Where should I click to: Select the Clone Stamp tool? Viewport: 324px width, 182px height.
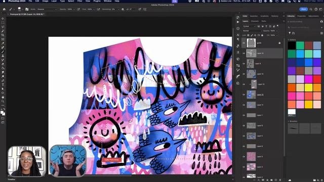point(3,56)
